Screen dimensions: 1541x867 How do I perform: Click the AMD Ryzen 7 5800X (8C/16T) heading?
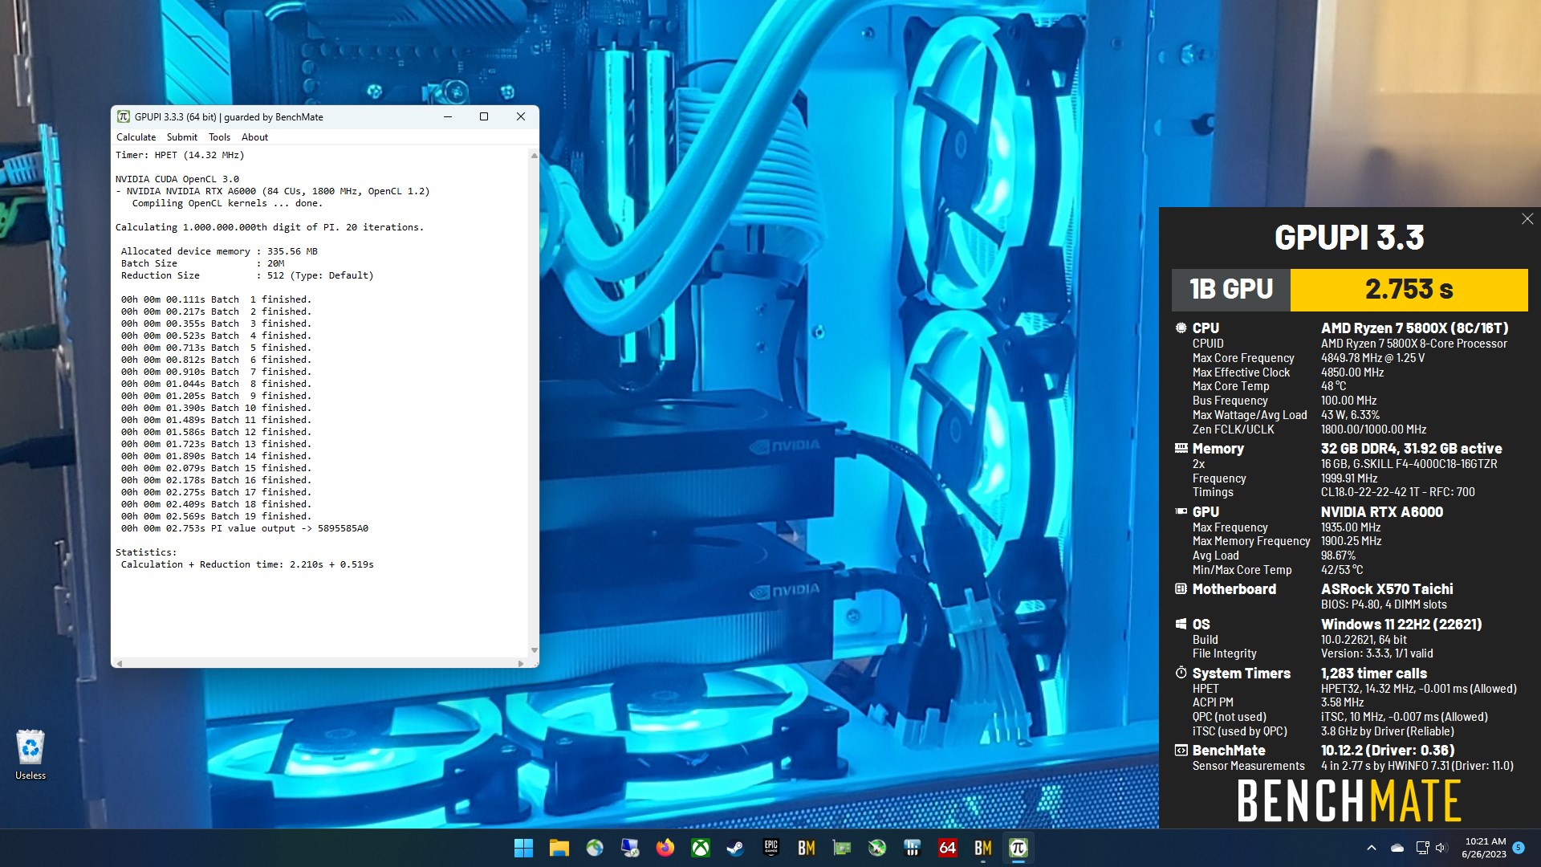1414,328
